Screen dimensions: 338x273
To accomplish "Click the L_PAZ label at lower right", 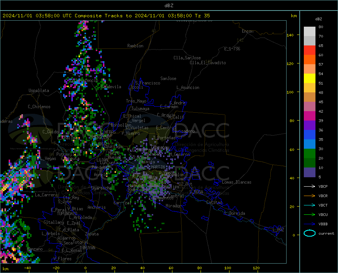I will [x=278, y=230].
